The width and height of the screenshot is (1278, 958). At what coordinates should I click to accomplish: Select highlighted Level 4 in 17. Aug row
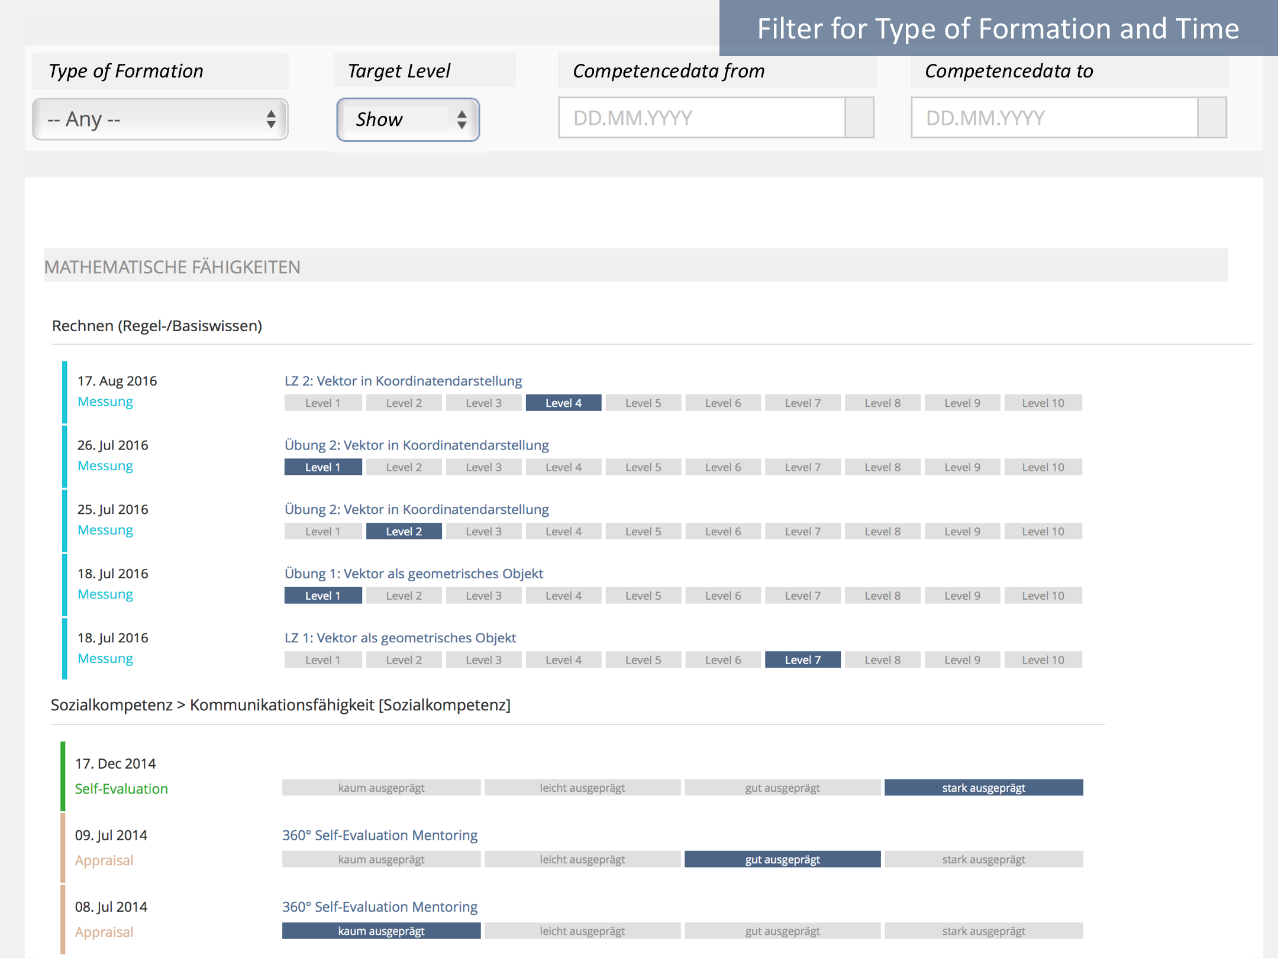pos(563,403)
